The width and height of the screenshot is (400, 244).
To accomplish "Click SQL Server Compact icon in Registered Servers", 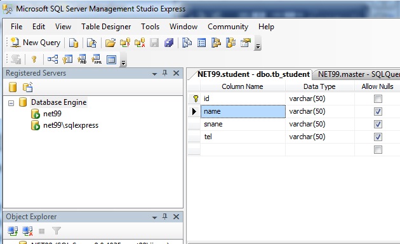I will pos(27,87).
